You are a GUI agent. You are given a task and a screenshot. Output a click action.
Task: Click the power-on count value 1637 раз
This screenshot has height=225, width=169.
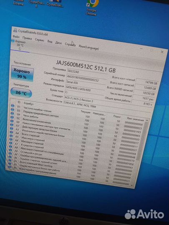point(143,98)
